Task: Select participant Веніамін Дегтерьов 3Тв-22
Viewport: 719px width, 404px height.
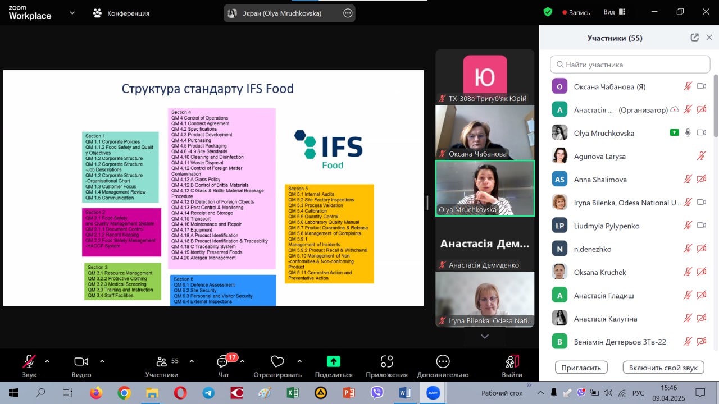Action: (629, 342)
